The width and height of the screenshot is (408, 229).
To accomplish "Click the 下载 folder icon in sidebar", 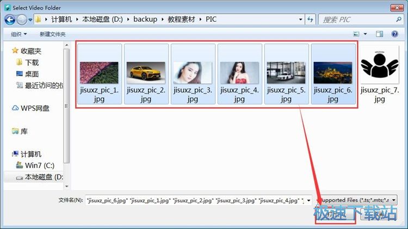I will point(19,62).
